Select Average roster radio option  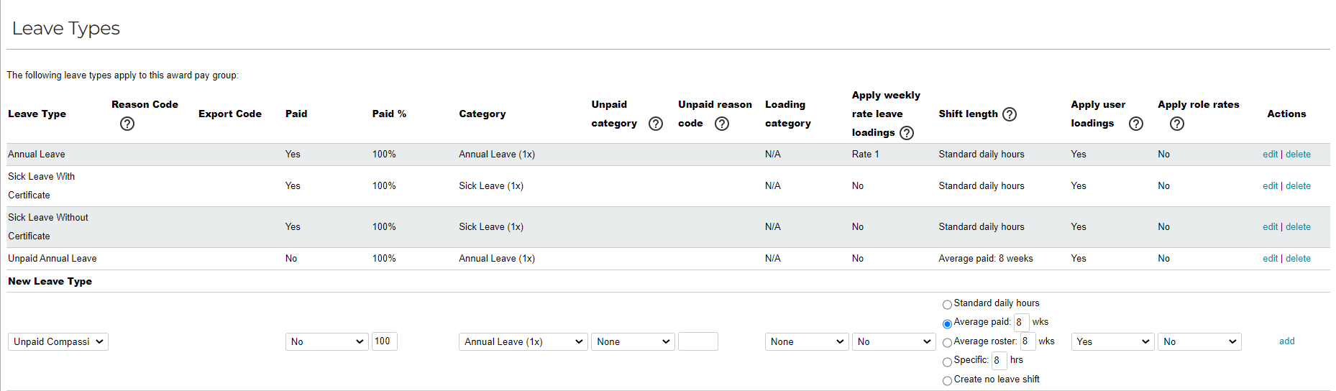tap(947, 343)
